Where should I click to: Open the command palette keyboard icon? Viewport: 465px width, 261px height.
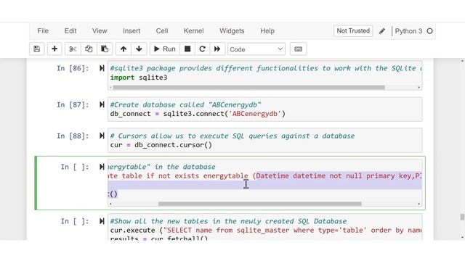[299, 49]
